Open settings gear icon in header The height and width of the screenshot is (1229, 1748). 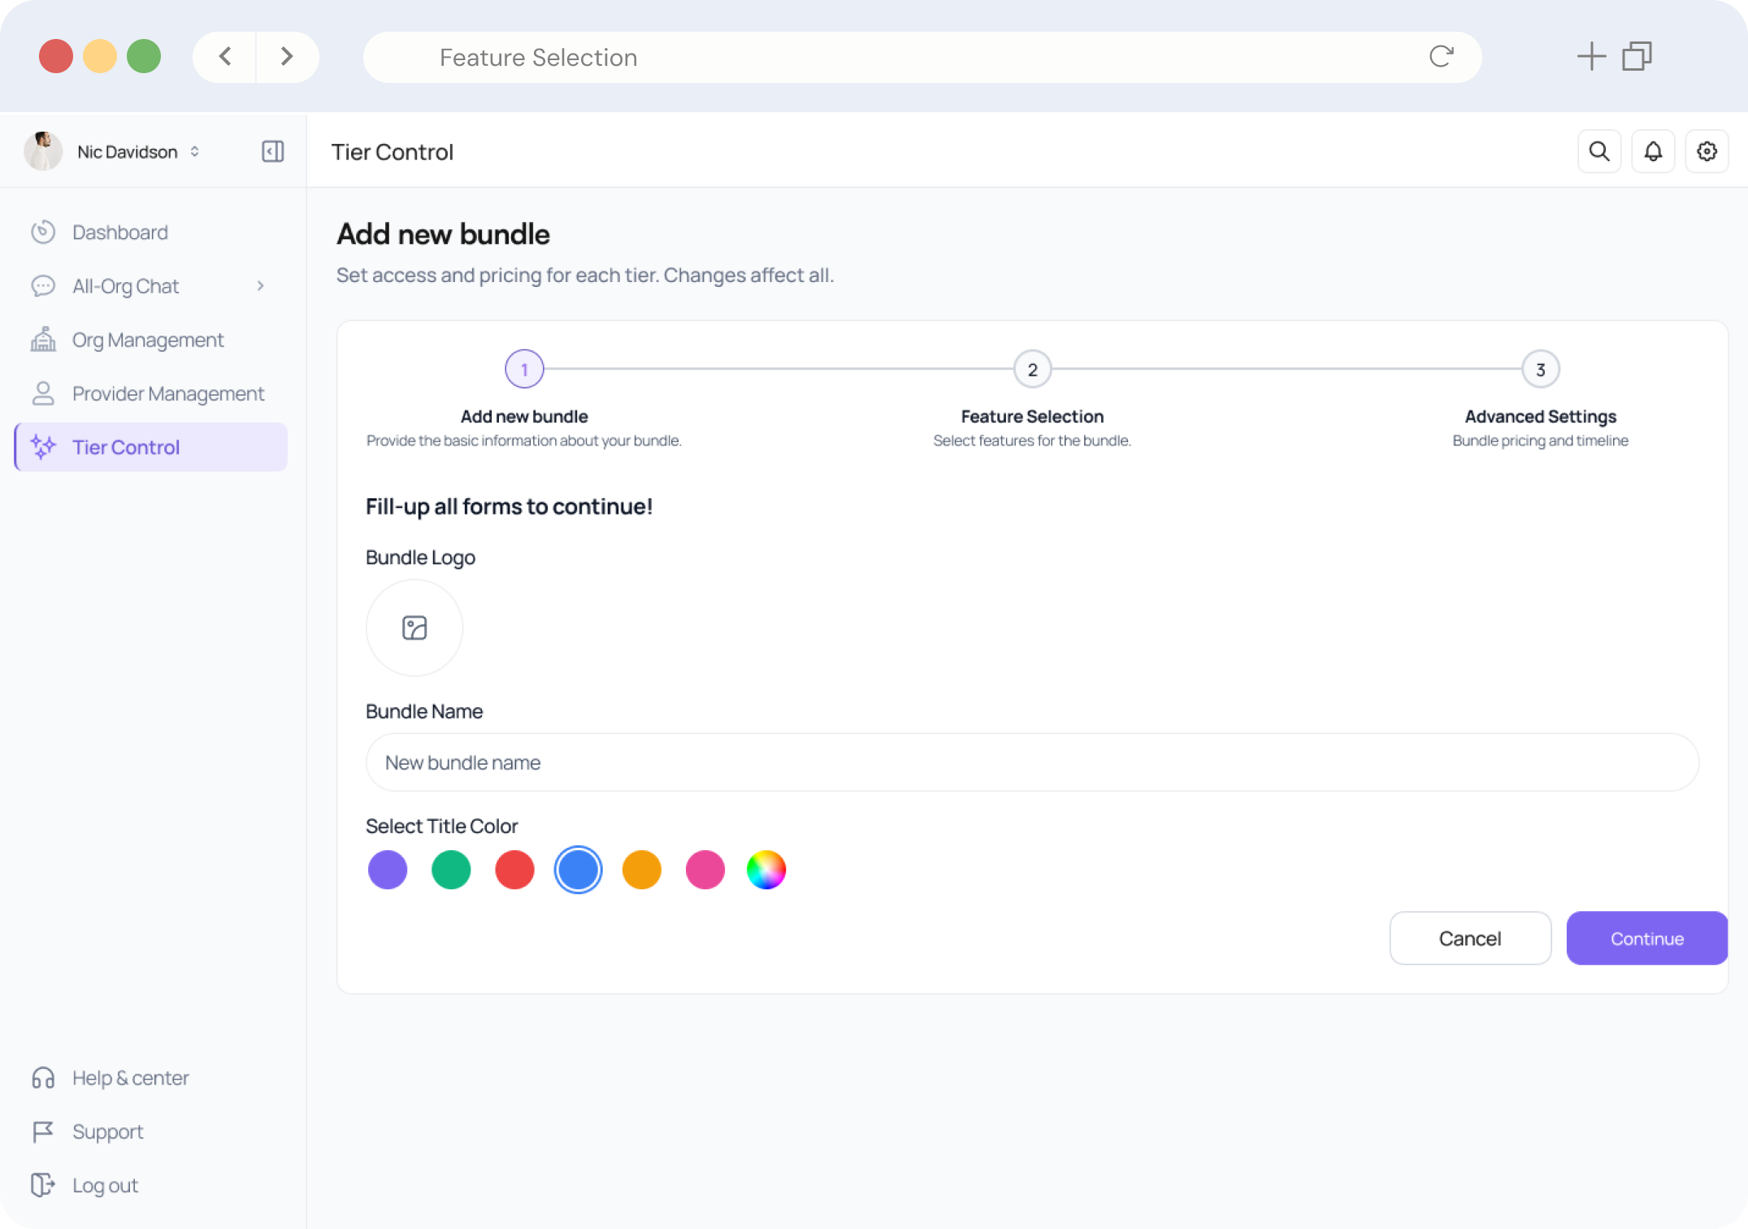1706,151
